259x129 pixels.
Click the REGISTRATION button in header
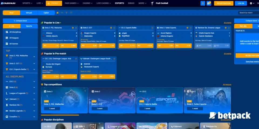(224, 3)
